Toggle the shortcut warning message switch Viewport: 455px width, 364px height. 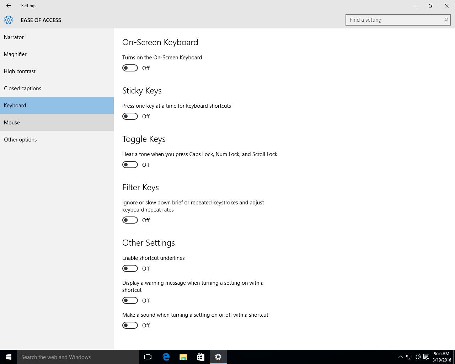pos(130,300)
